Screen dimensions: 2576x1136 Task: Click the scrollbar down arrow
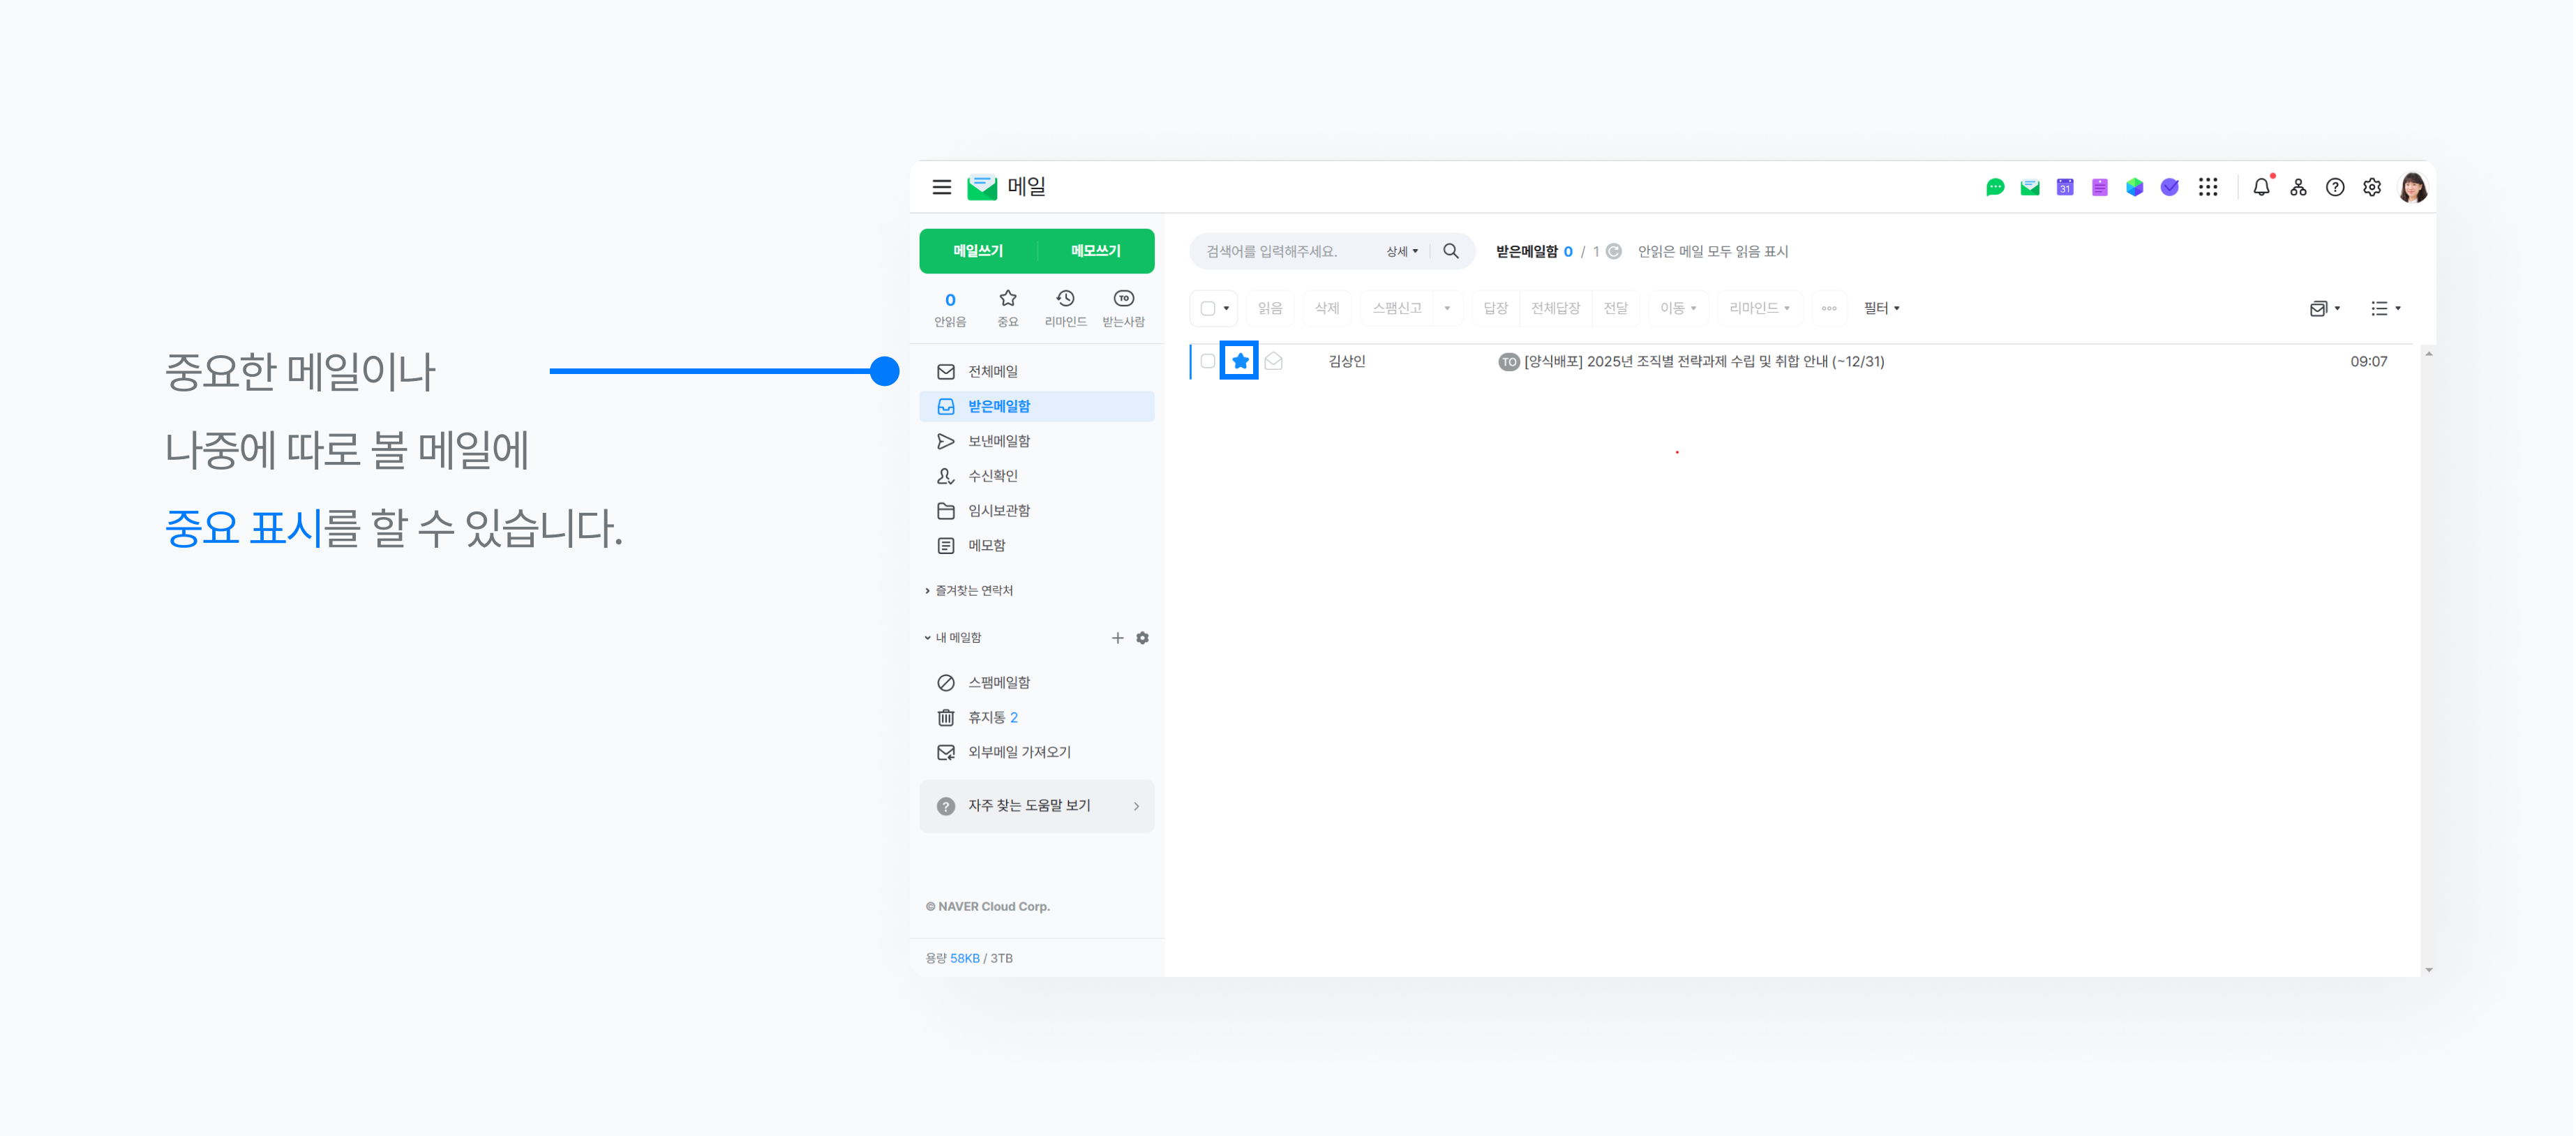click(2428, 969)
